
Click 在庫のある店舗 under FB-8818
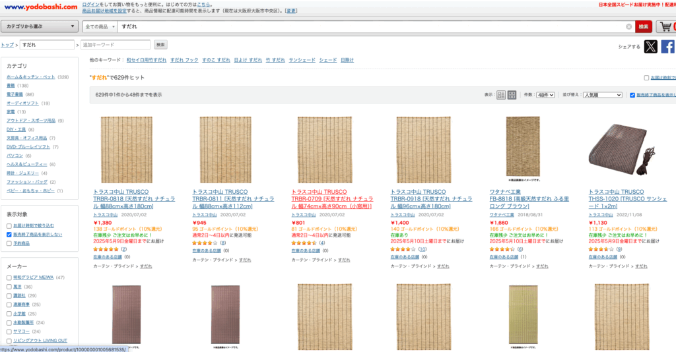[504, 257]
